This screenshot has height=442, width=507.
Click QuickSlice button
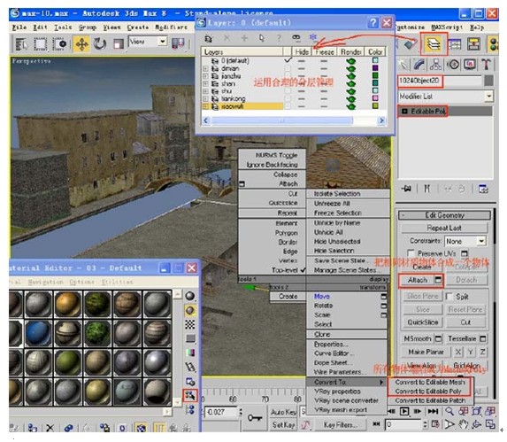point(422,322)
